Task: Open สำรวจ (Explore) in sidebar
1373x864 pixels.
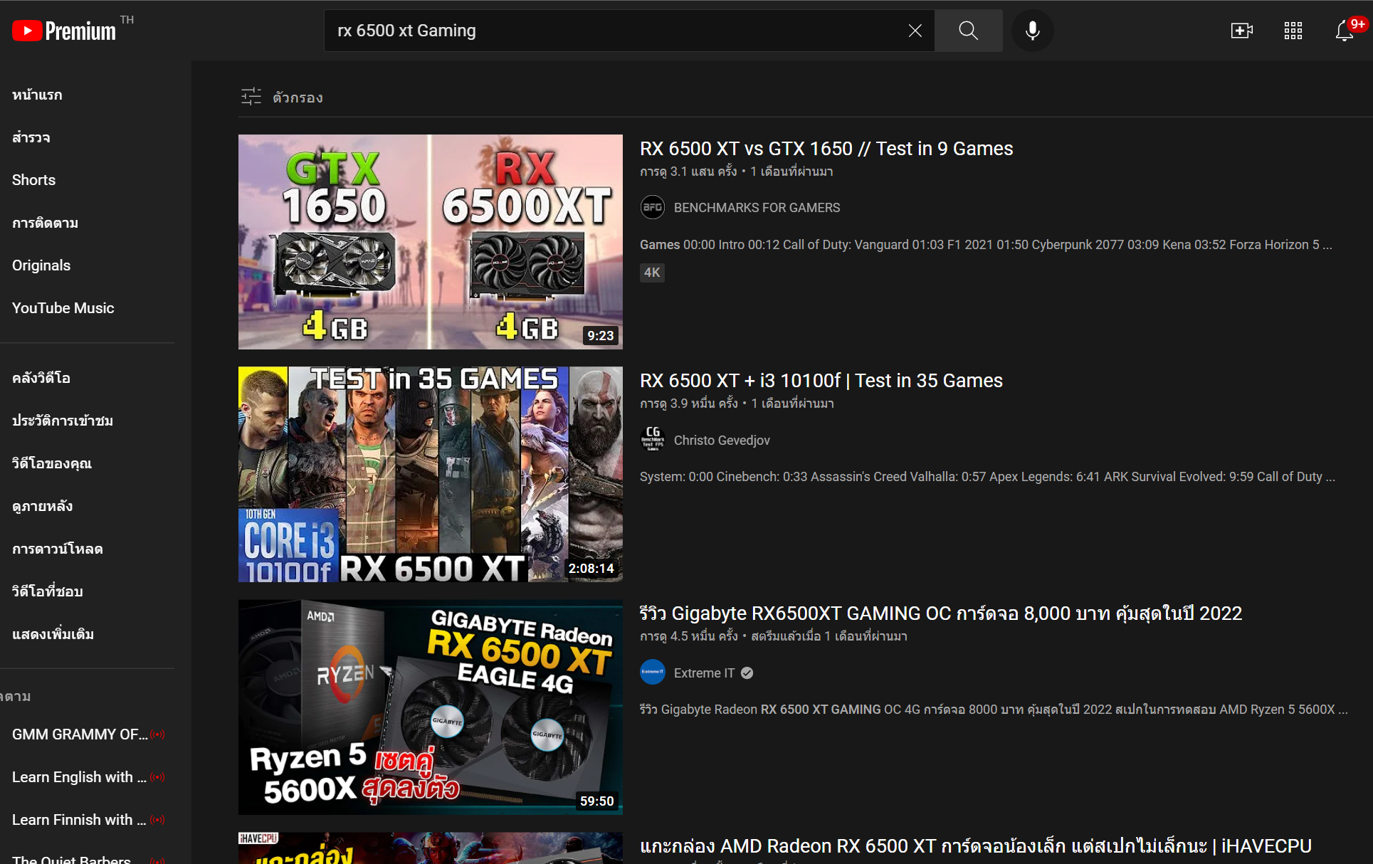Action: pyautogui.click(x=31, y=137)
